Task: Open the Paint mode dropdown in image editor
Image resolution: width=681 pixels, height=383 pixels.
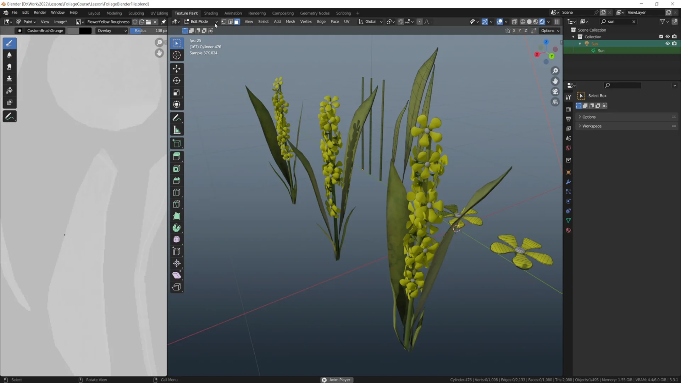Action: pyautogui.click(x=26, y=22)
